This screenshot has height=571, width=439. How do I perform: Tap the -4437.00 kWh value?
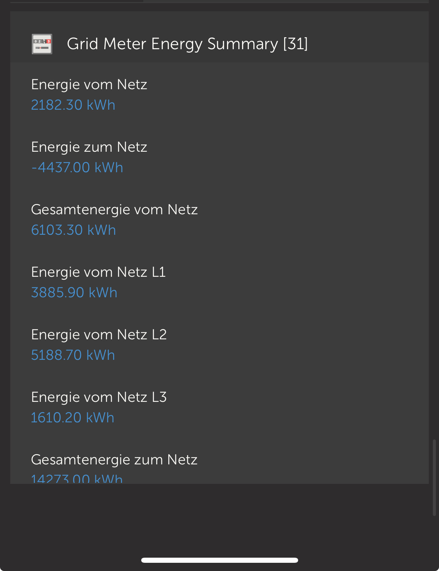[x=77, y=167]
